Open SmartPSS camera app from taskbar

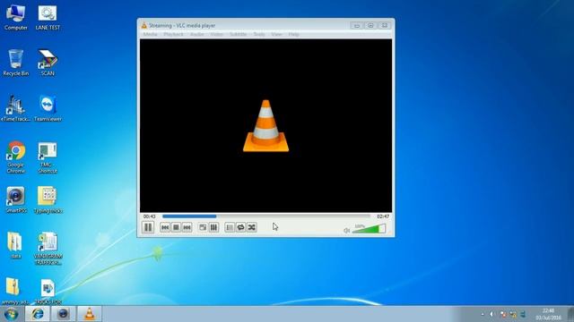click(x=64, y=314)
